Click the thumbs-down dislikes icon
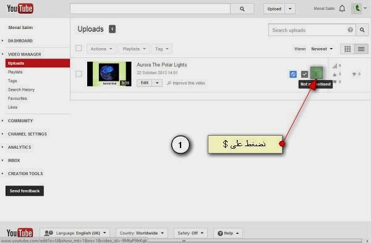Viewport: 371px width, 243px height. click(x=354, y=74)
